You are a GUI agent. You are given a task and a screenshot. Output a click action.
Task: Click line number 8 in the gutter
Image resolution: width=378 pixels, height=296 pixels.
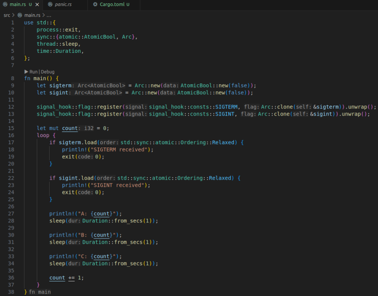click(12, 78)
